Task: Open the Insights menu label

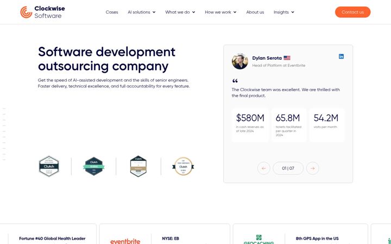Action: (x=281, y=12)
